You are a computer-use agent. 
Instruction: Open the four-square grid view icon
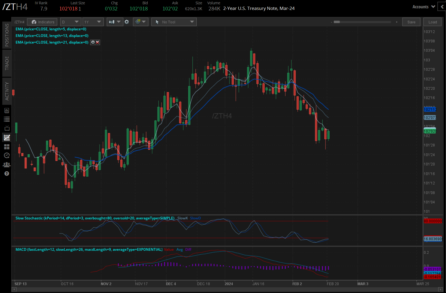[7, 147]
